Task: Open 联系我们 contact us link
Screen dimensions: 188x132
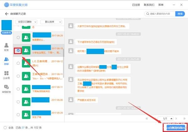Action: click(x=149, y=5)
